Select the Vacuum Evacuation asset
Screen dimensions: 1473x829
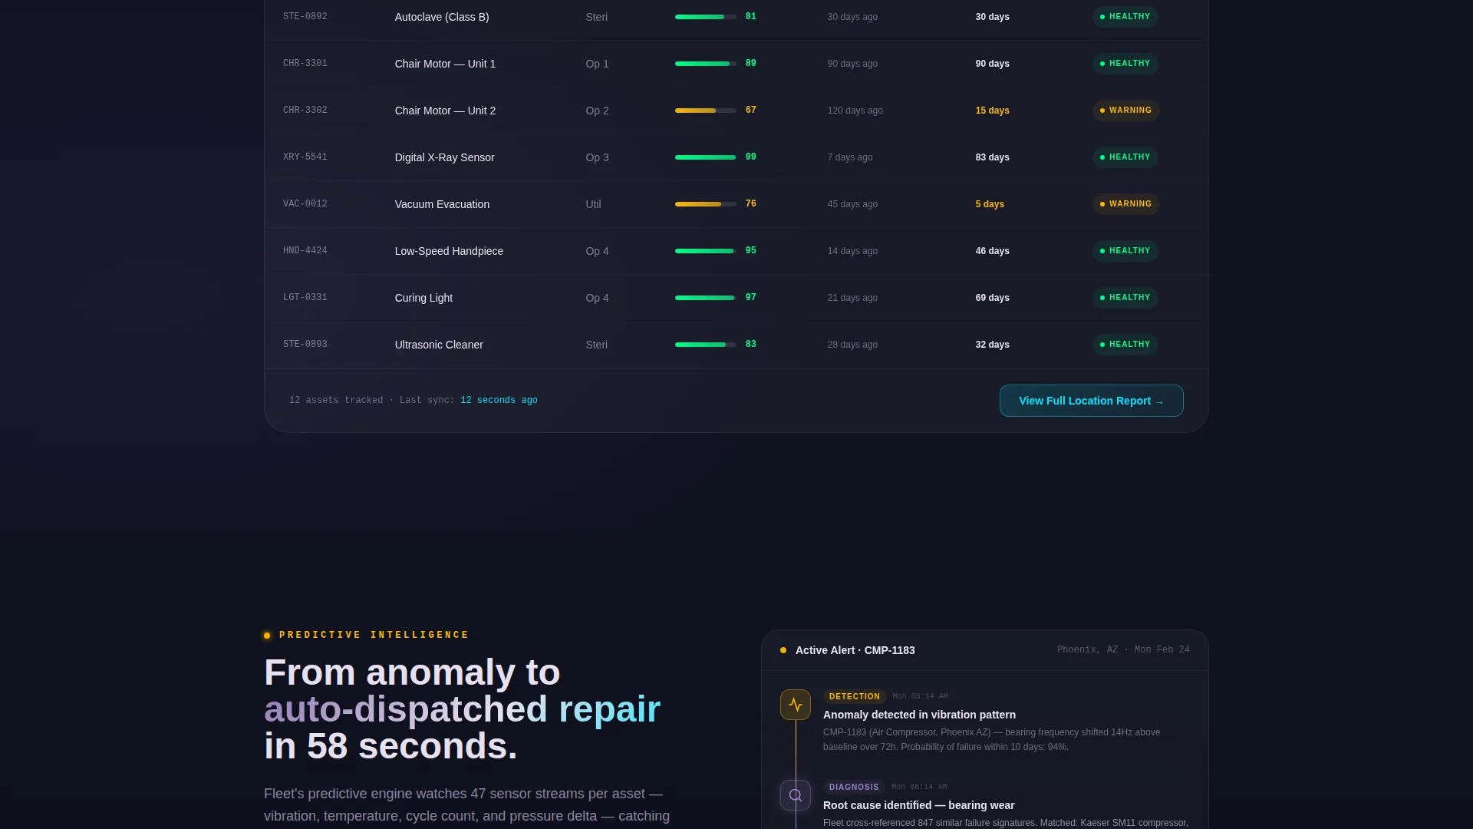click(442, 204)
